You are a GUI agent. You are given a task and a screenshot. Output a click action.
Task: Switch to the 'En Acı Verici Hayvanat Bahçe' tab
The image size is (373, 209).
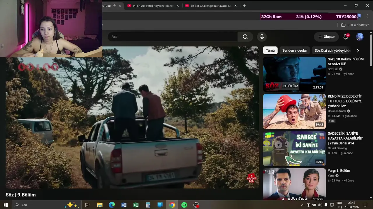[153, 6]
